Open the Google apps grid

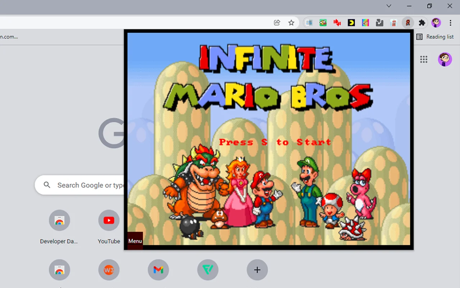424,59
